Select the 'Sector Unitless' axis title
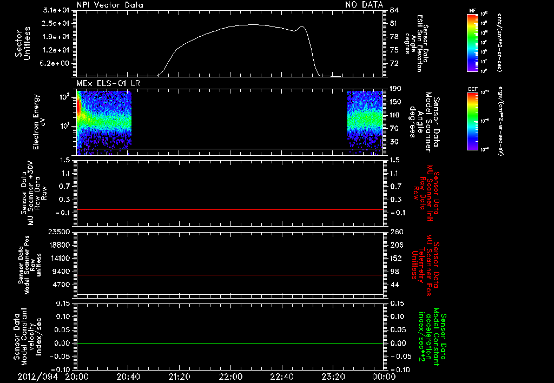The height and width of the screenshot is (383, 554). tap(23, 43)
